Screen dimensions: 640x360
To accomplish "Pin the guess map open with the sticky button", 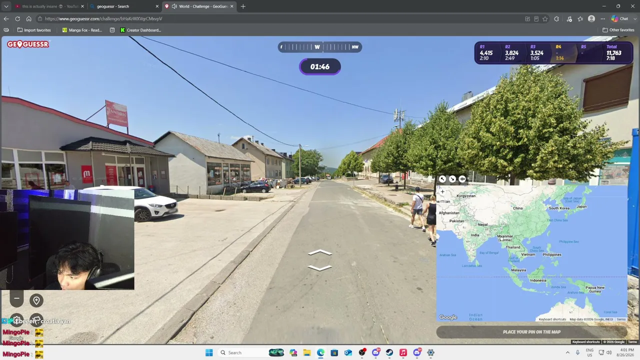I will (462, 179).
